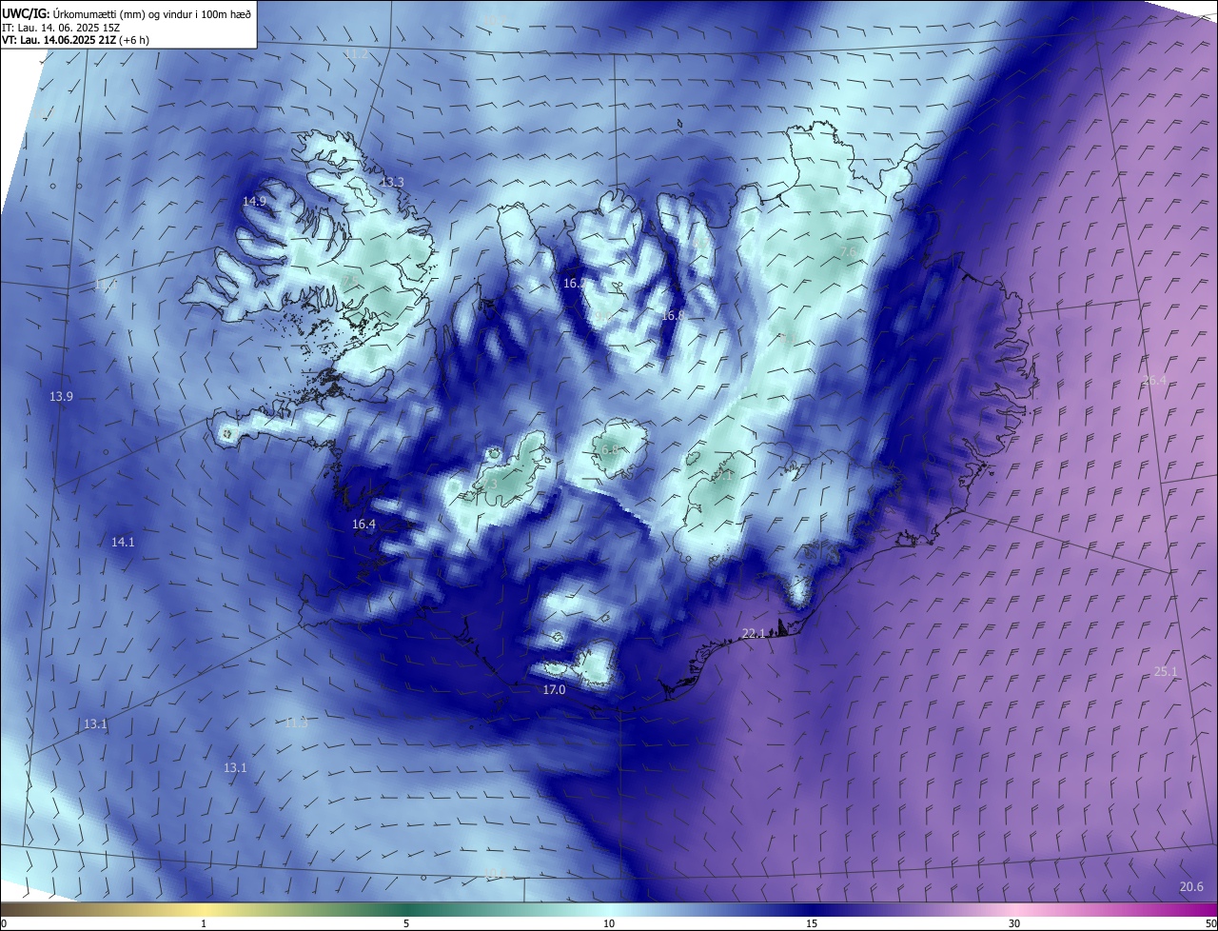Screen dimensions: 1218x931
Task: Click the 20.6 value in the bottom corner
Action: [x=1191, y=886]
